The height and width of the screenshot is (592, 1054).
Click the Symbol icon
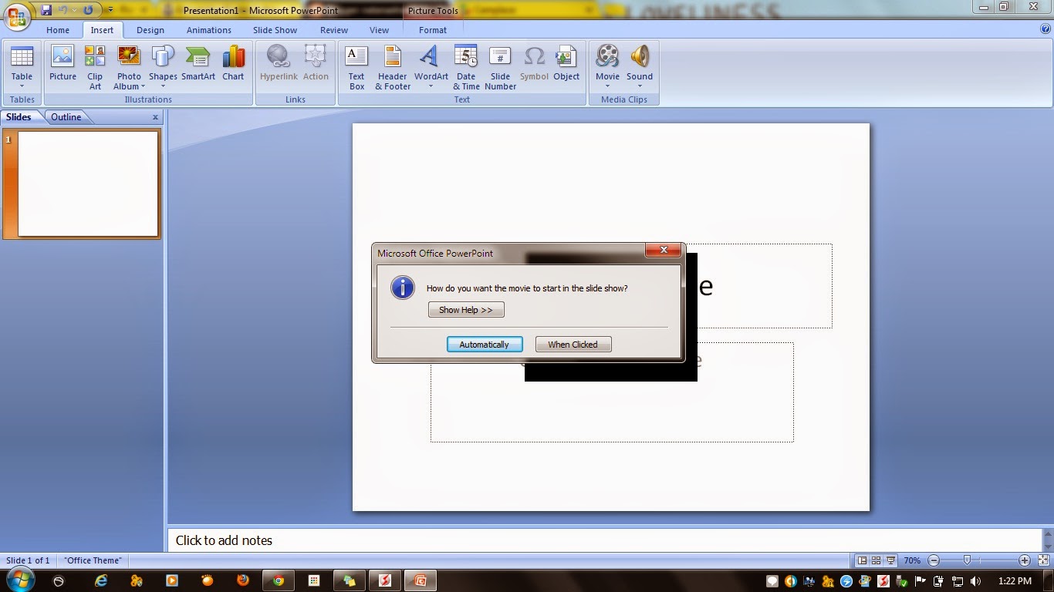pos(534,56)
